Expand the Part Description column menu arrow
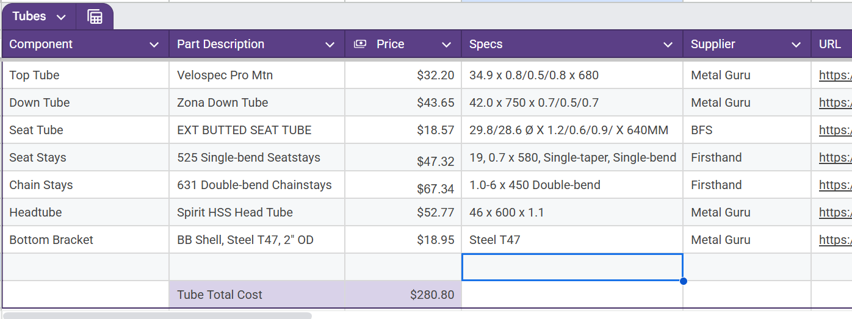 pos(330,45)
